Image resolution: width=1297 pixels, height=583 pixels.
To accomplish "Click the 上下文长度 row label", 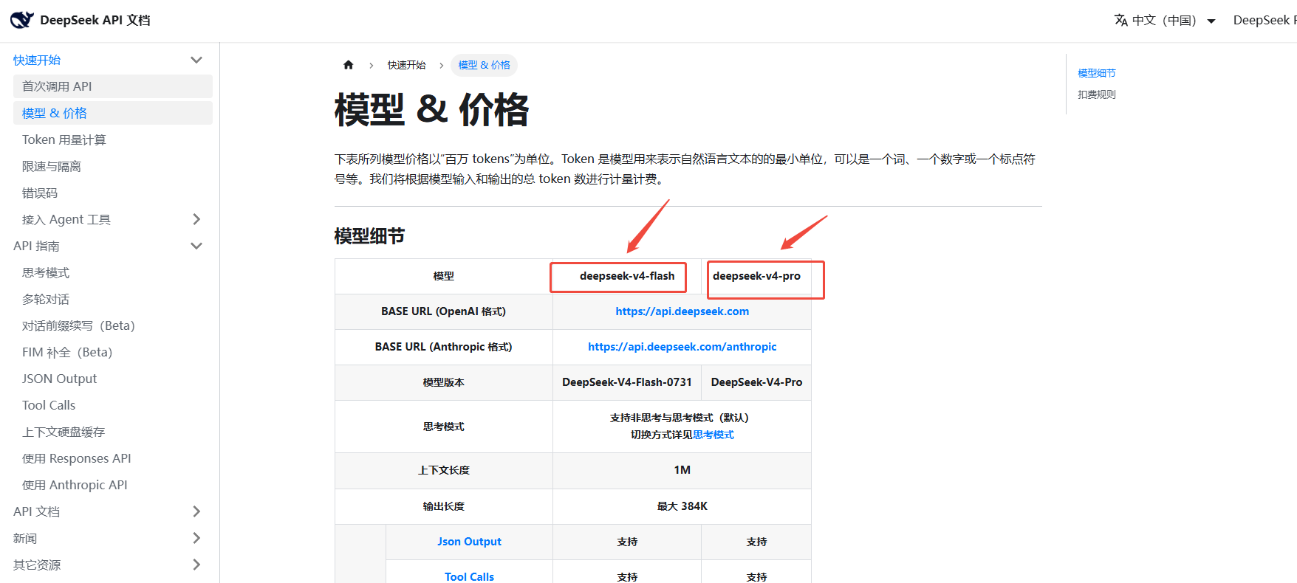I will click(444, 470).
